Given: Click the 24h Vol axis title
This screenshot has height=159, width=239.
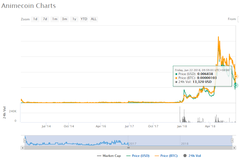Looking at the screenshot, I should tap(4, 113).
